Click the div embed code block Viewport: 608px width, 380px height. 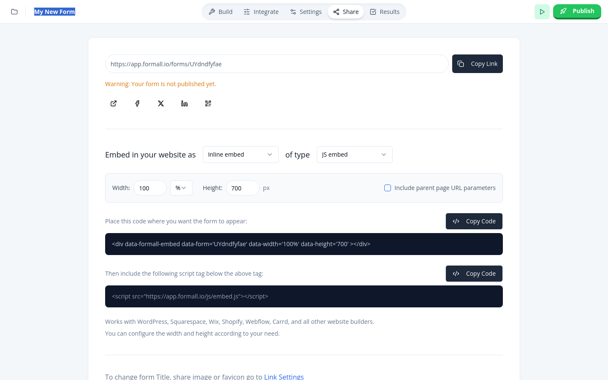tap(304, 244)
